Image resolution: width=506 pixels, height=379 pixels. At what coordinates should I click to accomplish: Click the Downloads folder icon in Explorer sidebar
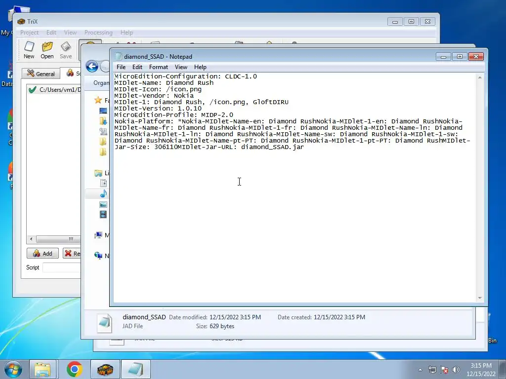tap(103, 121)
